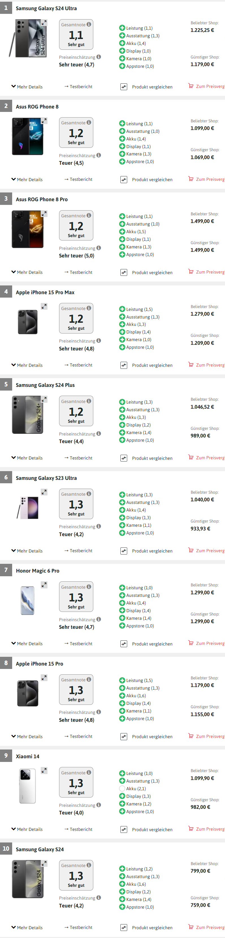Open Preiseinschätzung info for Samsung Galaxy S24
Screen dimensions: 225x938
(x=99, y=898)
